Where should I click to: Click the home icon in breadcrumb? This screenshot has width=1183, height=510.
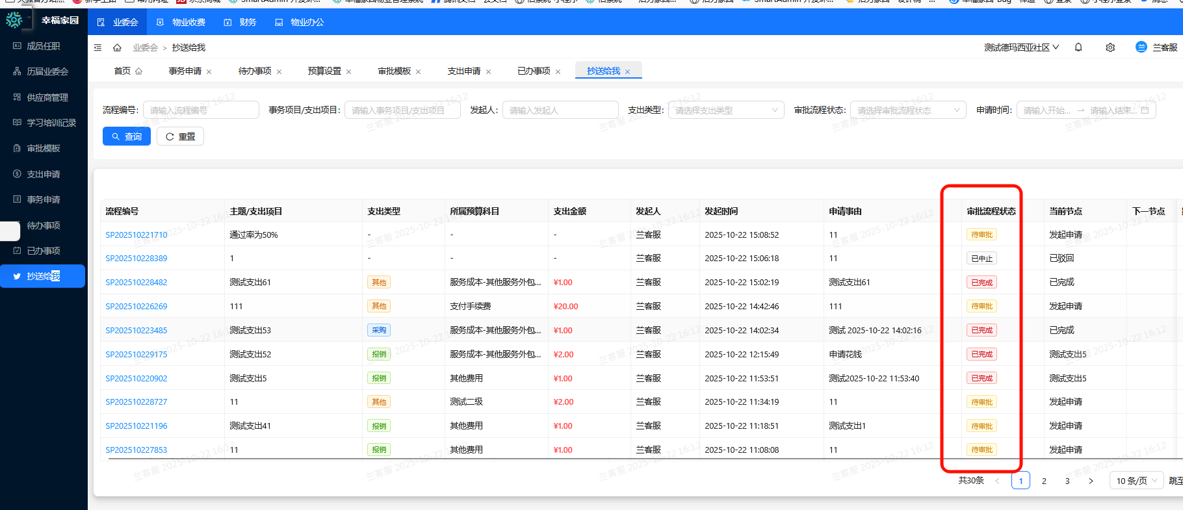point(117,47)
